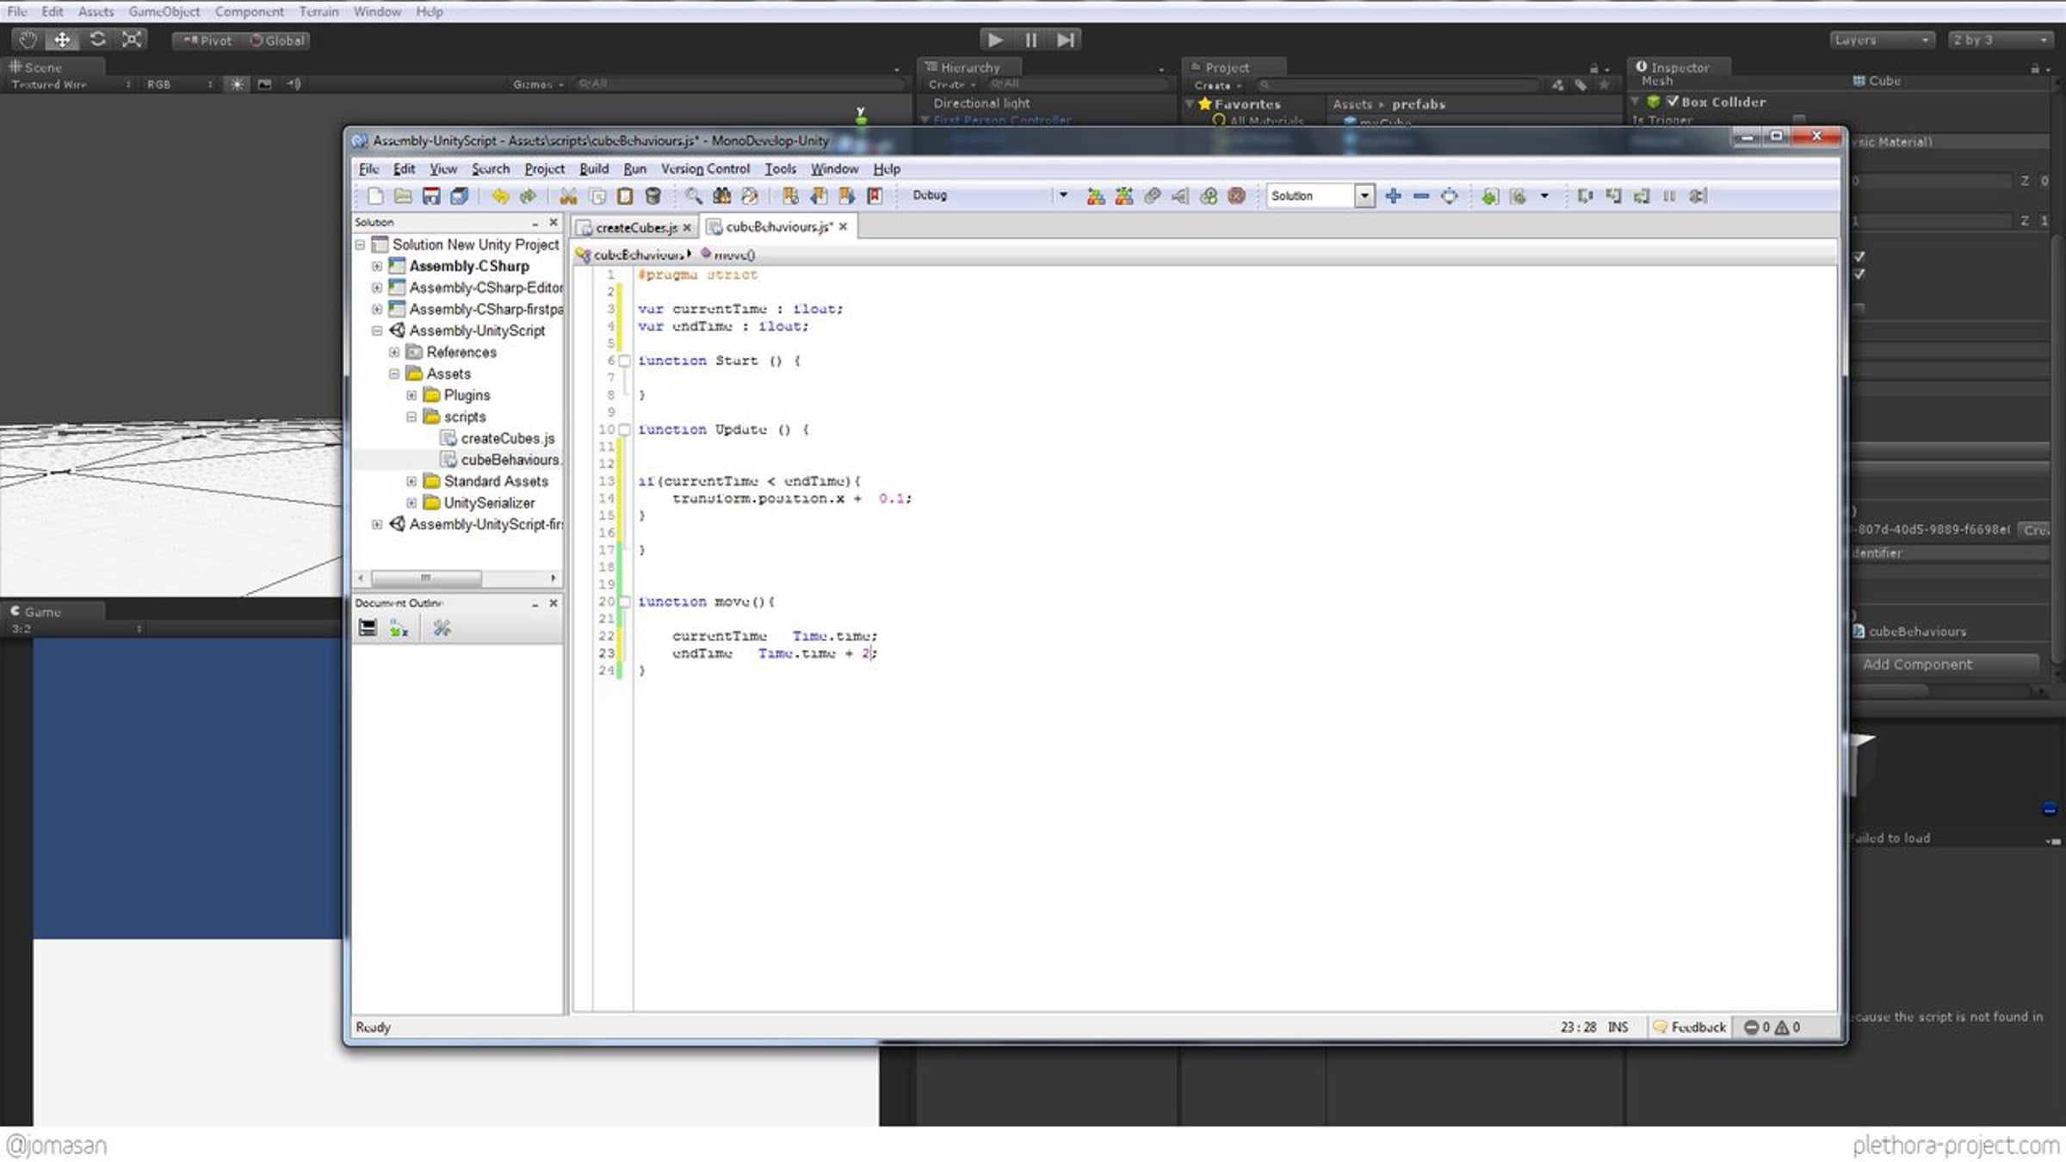Toggle Pivot handle position mode
This screenshot has height=1162, width=2066.
207,40
